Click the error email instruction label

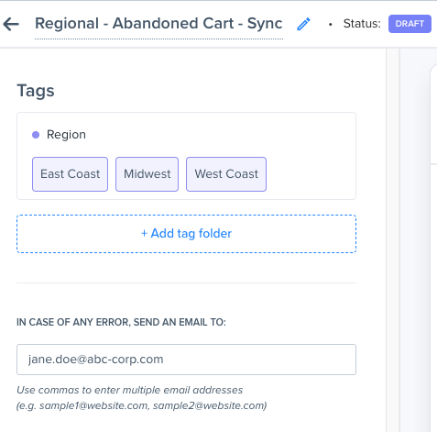pos(121,322)
